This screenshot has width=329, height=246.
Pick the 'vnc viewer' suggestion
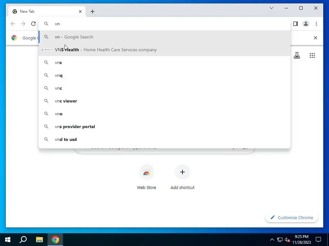[164, 101]
